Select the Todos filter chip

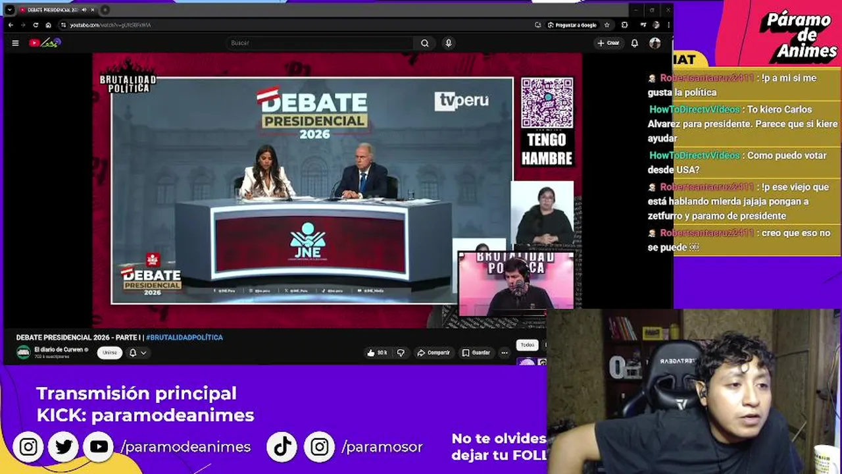[528, 345]
